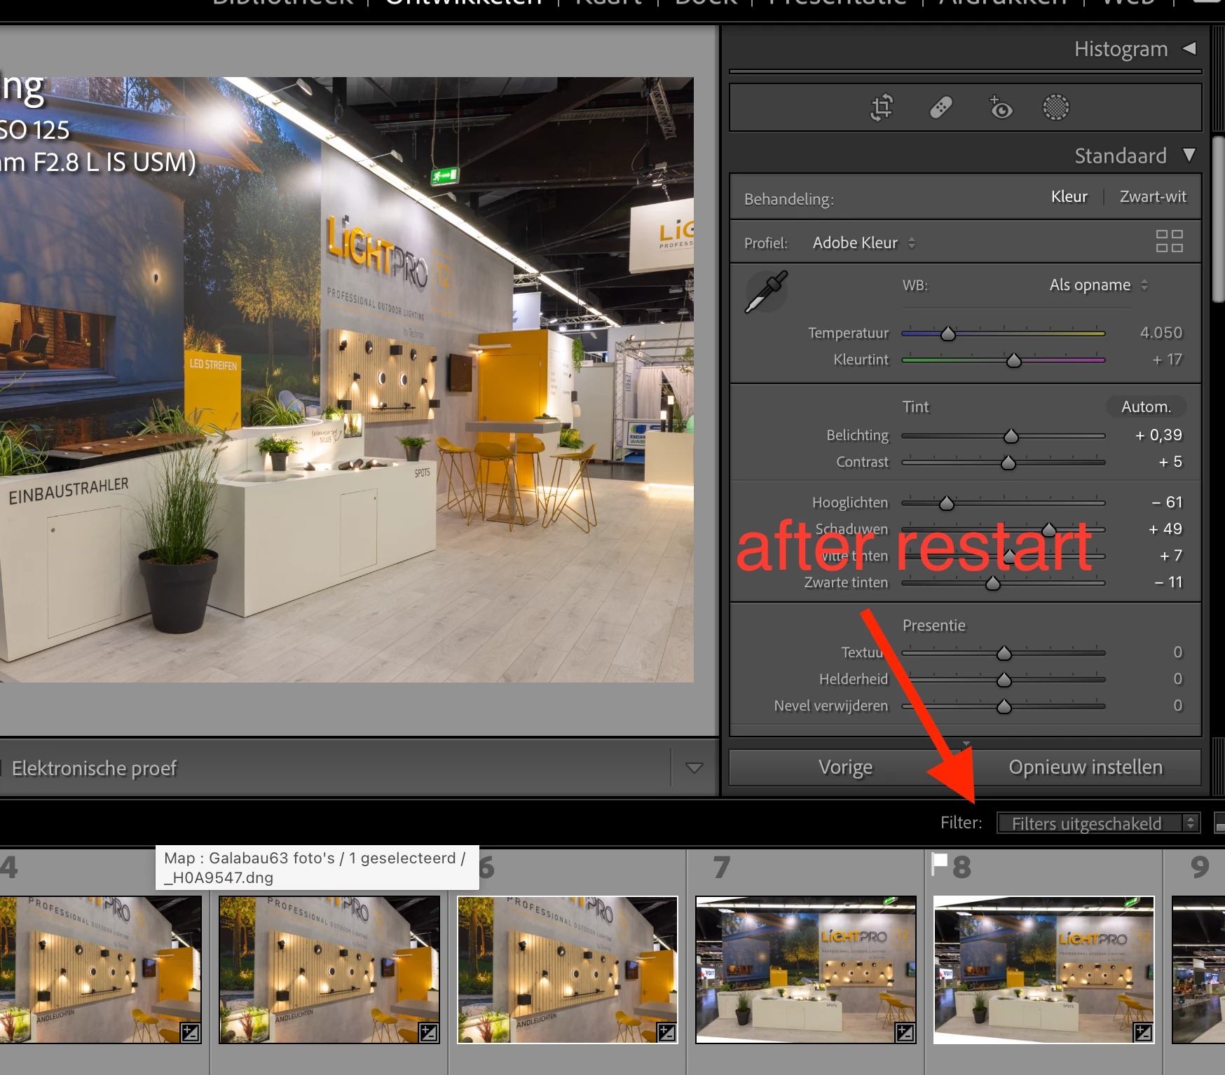Adjust the Textuur slider handle
The height and width of the screenshot is (1075, 1225).
pyautogui.click(x=1004, y=653)
